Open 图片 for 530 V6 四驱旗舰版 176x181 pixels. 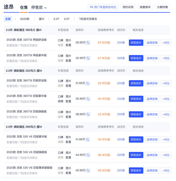(x=68, y=153)
